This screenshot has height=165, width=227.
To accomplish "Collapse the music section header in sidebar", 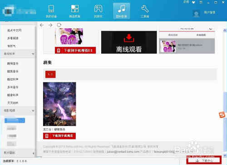I will (x=18, y=54).
